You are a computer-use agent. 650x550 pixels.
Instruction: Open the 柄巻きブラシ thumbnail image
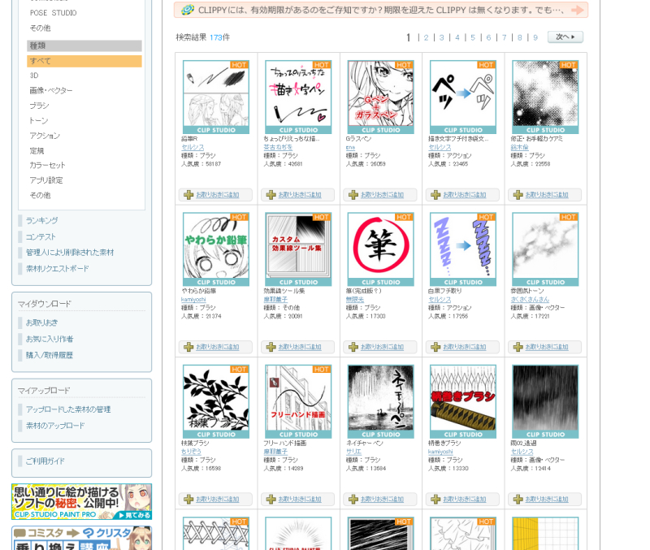point(462,401)
